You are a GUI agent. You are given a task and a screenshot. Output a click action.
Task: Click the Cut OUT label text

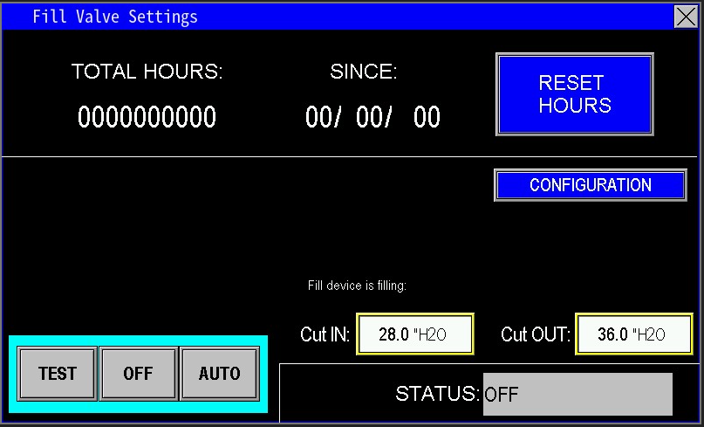(535, 335)
